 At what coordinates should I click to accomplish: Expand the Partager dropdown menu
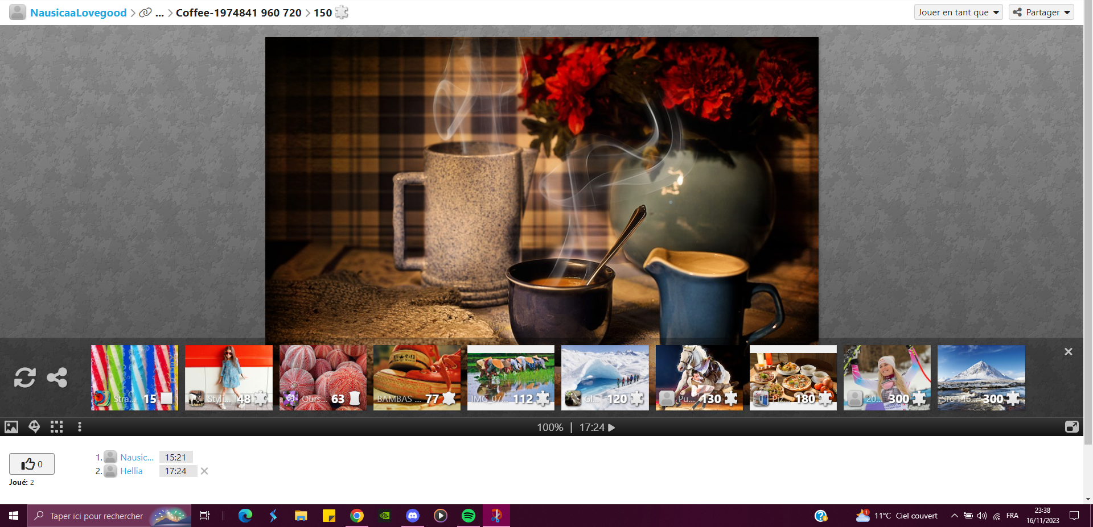(x=1041, y=13)
